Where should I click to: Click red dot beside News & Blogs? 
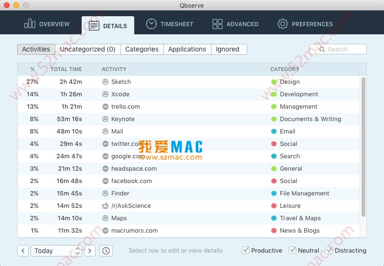274,231
